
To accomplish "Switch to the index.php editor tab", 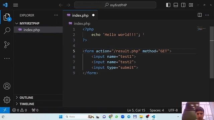I will coord(80,15).
